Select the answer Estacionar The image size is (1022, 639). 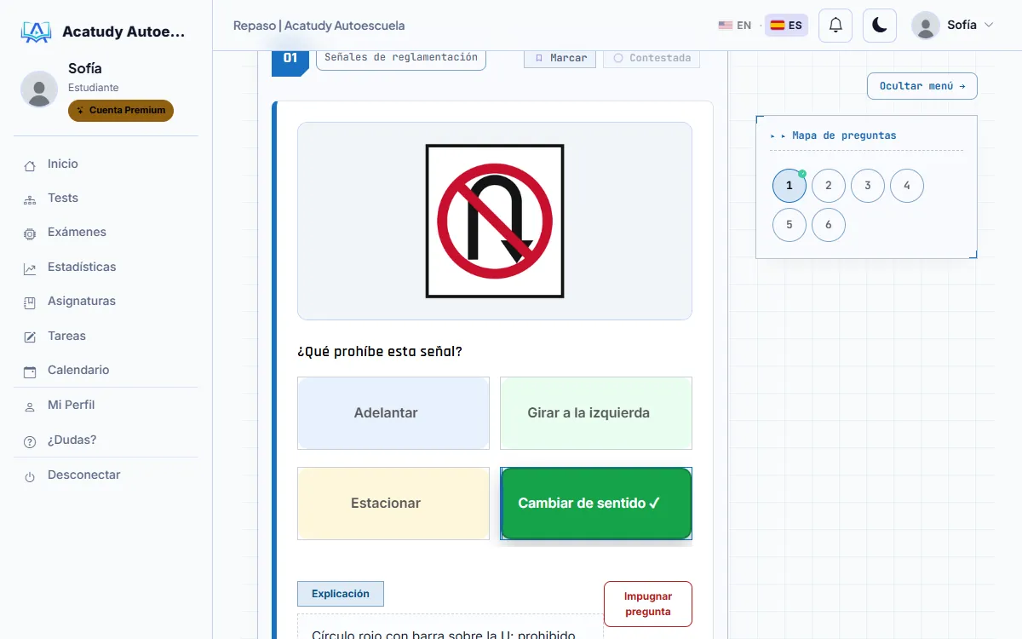coord(393,504)
